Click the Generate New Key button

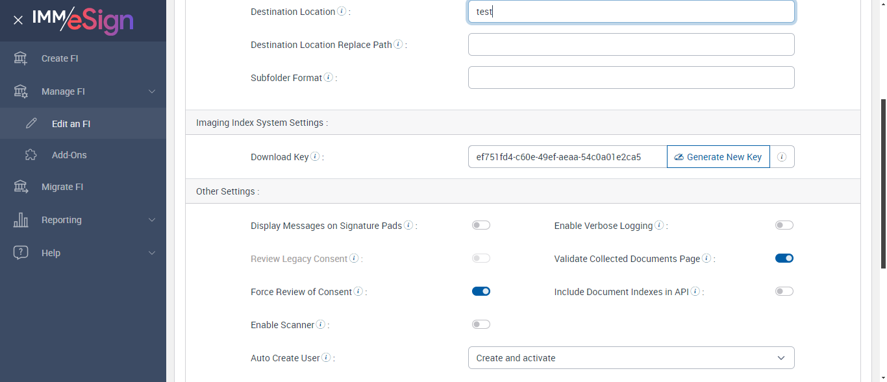pos(718,157)
